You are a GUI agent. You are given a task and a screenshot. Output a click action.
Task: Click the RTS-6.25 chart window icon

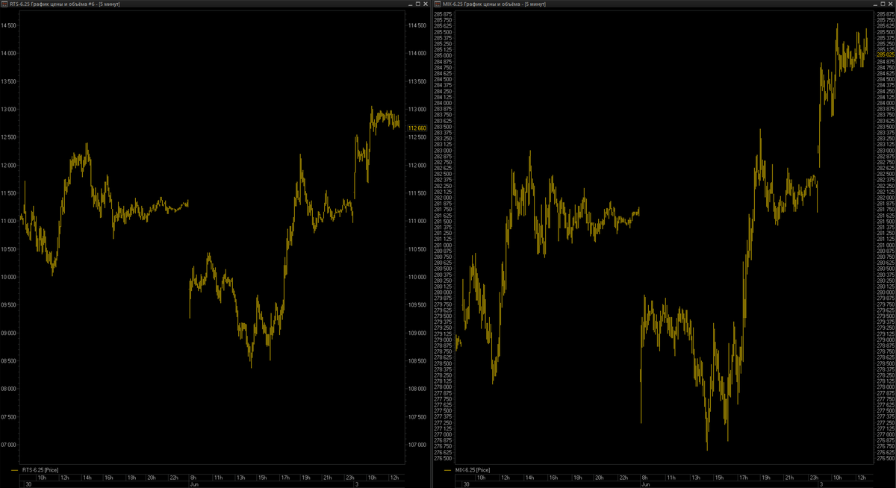point(4,4)
